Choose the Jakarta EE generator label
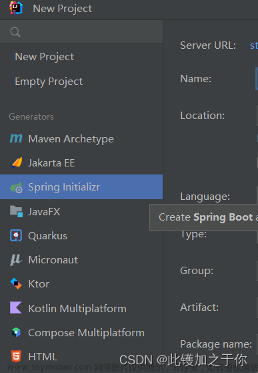 [51, 163]
